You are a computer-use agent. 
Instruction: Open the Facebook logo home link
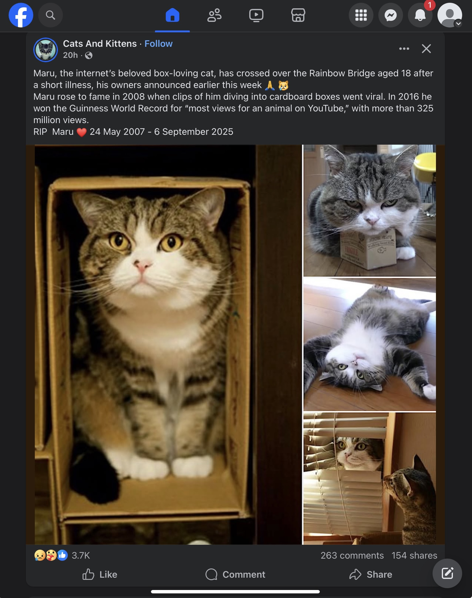(x=21, y=15)
